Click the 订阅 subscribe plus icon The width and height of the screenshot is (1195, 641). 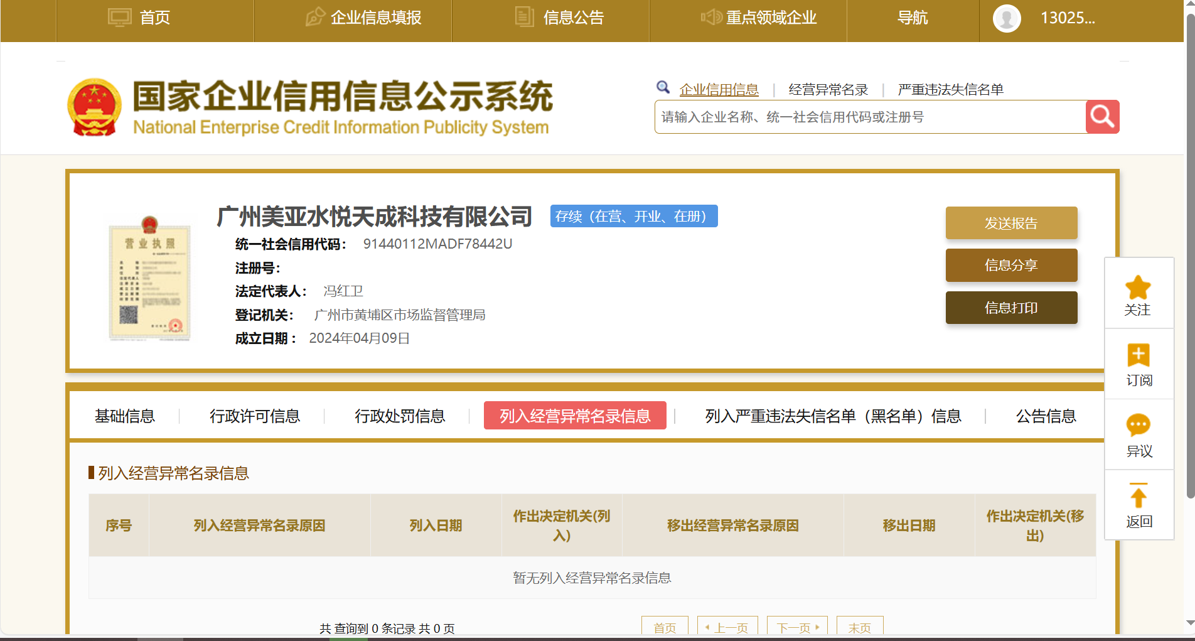pos(1138,355)
